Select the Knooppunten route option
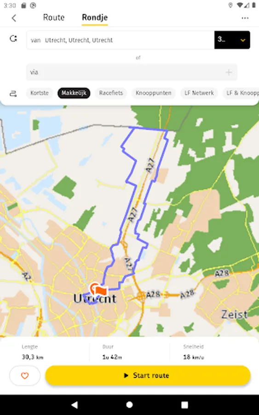This screenshot has width=259, height=415. tap(153, 93)
